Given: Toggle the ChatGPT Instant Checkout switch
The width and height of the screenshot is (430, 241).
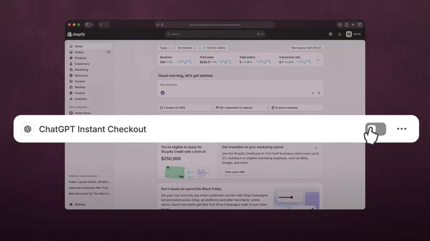Looking at the screenshot, I should click(375, 129).
